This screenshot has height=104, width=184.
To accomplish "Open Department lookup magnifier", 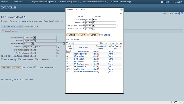I will click(x=58, y=50).
